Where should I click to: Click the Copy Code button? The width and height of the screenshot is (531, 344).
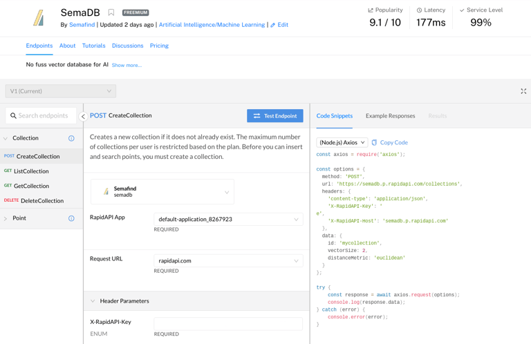click(390, 142)
